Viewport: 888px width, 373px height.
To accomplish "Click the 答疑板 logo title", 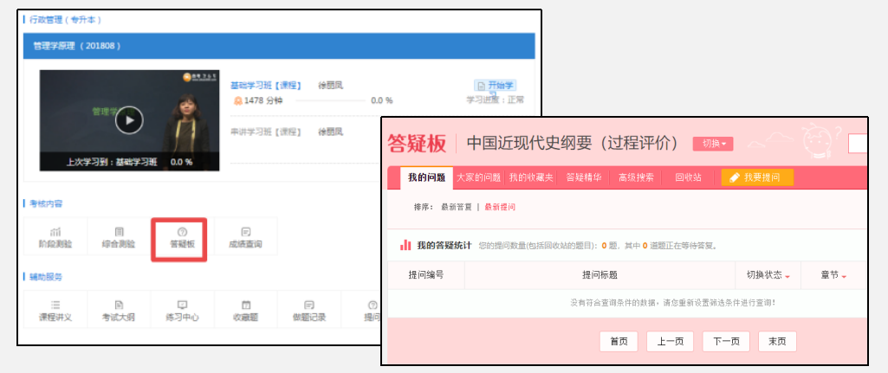I will point(418,144).
